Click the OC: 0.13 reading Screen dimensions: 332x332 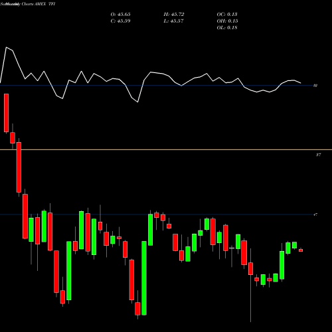pos(227,15)
